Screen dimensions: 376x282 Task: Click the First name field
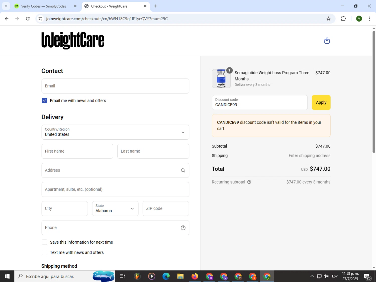point(77,151)
